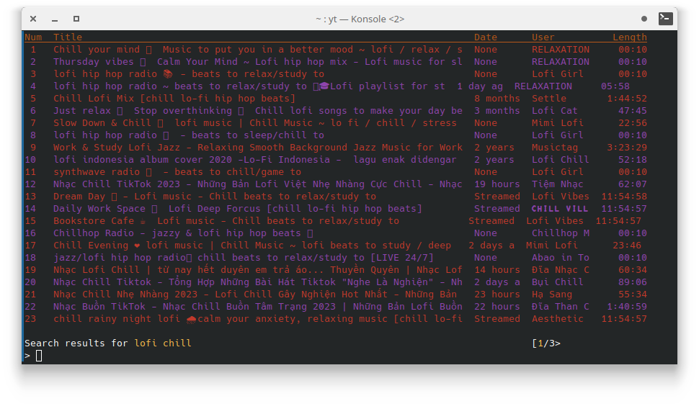The height and width of the screenshot is (409, 699).
Task: Close the Konsole window
Action: coord(33,19)
